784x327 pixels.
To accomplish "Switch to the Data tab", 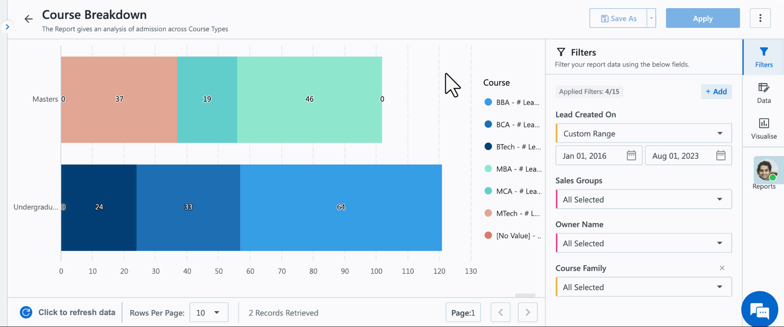I will 764,93.
